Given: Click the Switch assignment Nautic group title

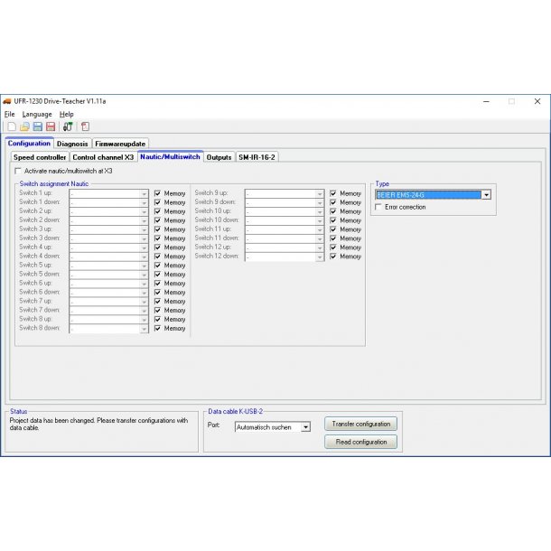Looking at the screenshot, I should (x=54, y=183).
